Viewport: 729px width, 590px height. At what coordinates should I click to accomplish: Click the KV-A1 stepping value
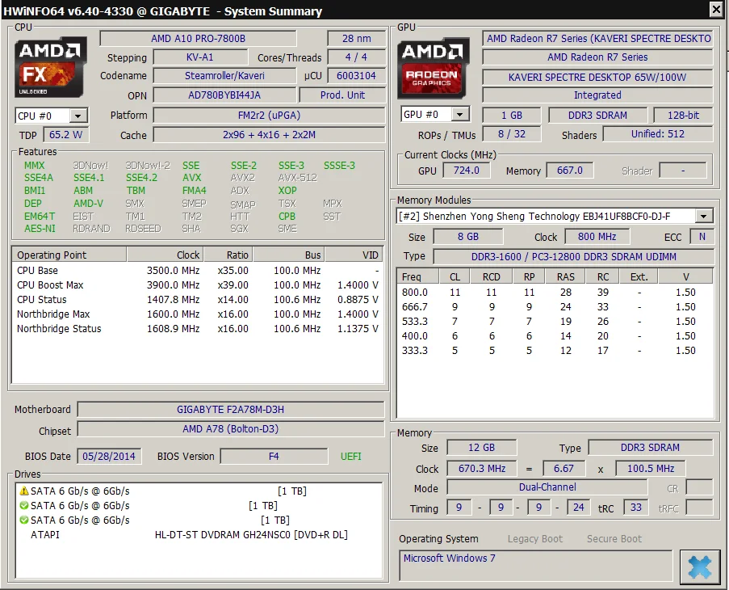pyautogui.click(x=200, y=57)
